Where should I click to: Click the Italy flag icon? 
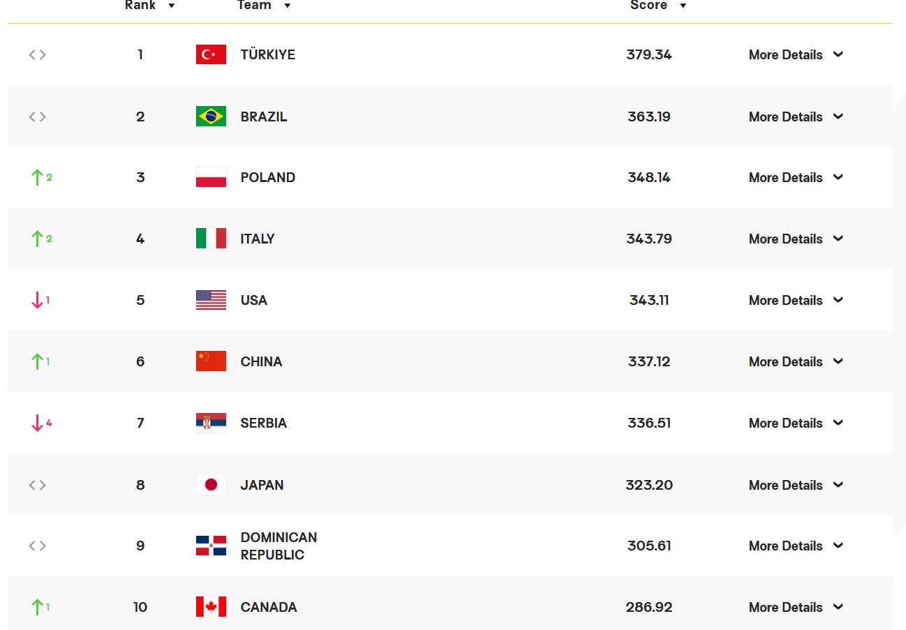click(x=211, y=239)
